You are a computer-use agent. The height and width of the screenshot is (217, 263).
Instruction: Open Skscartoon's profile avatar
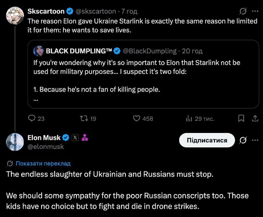(15, 15)
